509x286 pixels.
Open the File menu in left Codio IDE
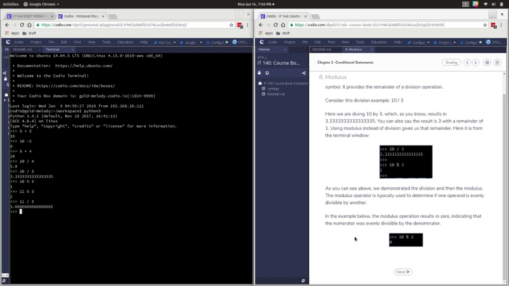point(51,42)
